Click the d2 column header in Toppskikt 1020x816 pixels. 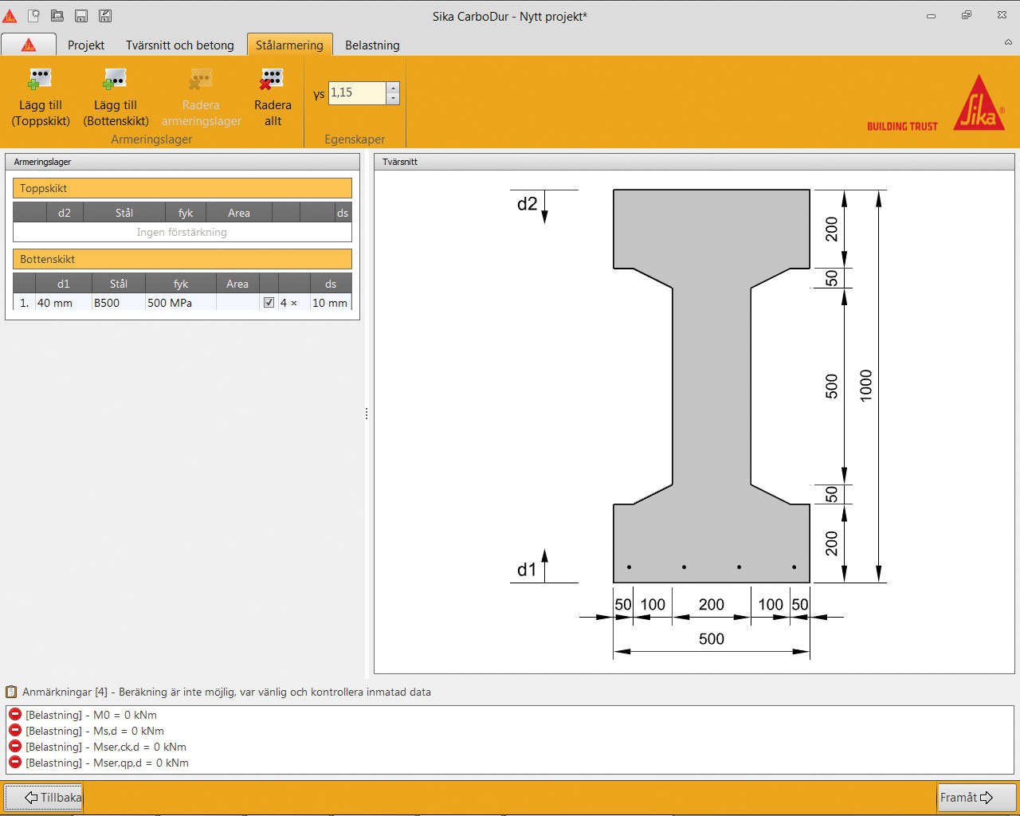click(x=65, y=213)
